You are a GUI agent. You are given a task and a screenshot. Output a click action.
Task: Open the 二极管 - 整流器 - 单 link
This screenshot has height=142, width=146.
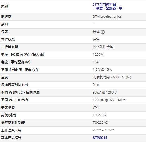click(107, 8)
